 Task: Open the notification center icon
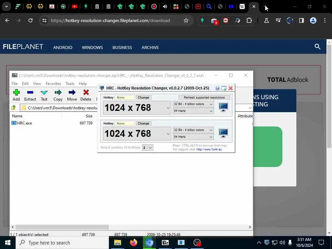coord(321,243)
